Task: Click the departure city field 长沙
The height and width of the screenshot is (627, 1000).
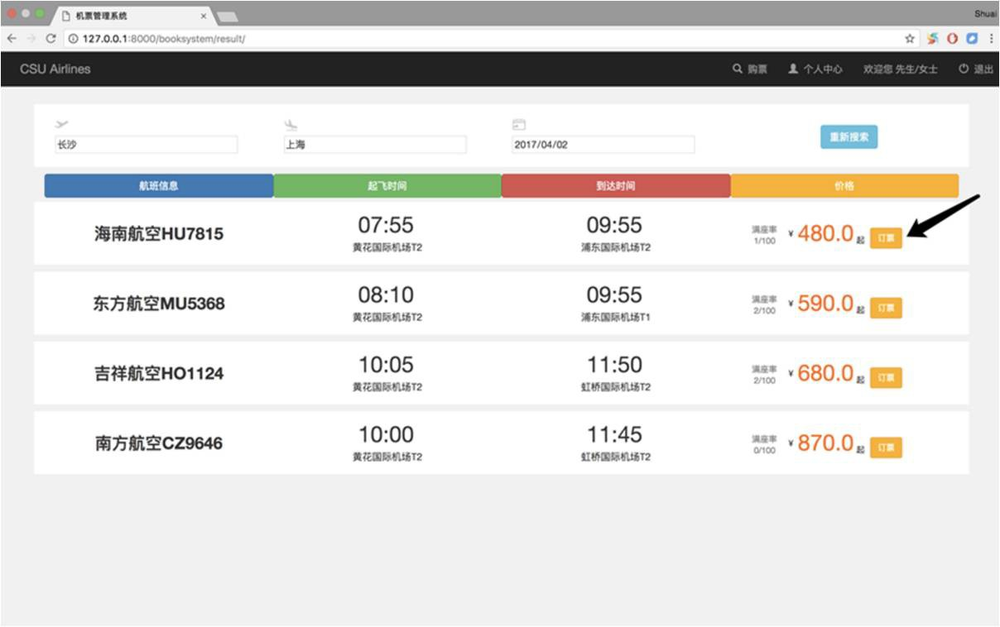Action: pos(146,145)
